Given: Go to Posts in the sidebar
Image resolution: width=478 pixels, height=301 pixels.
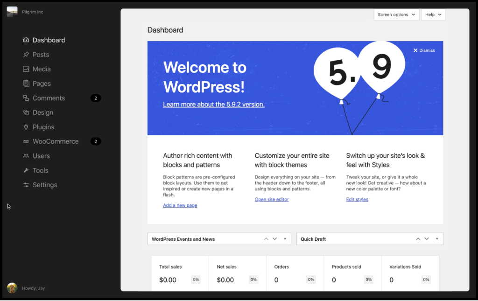Looking at the screenshot, I should coord(41,55).
